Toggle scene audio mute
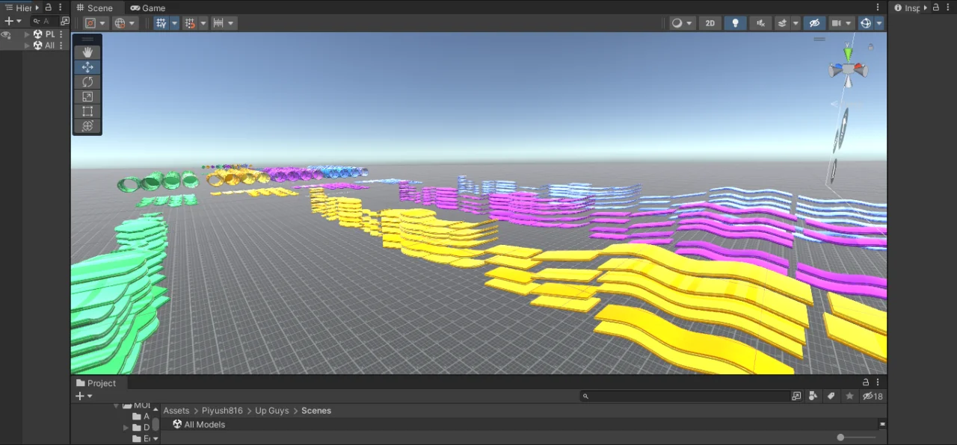 [x=760, y=23]
